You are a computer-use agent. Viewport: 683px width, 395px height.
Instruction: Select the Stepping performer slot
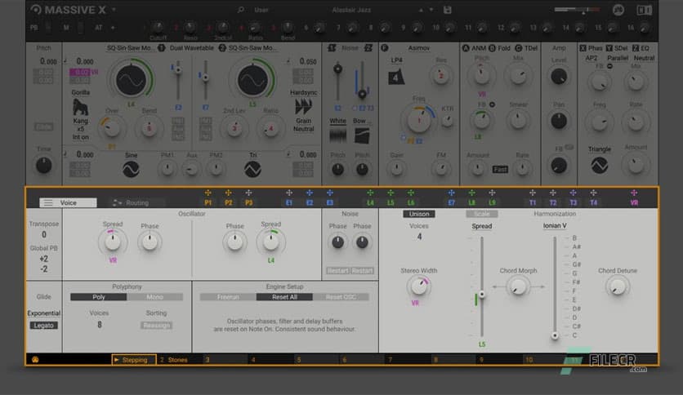pos(134,360)
